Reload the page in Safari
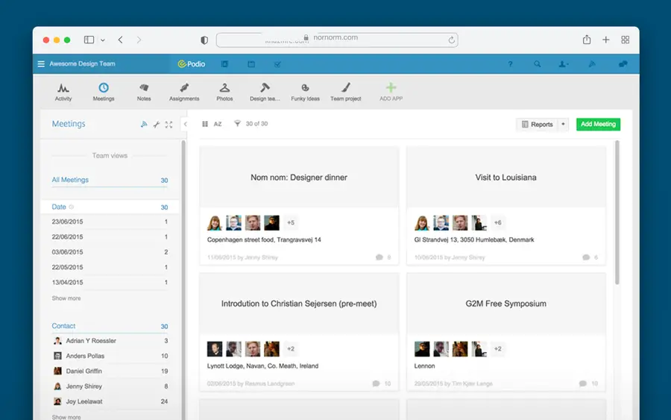 pos(451,40)
